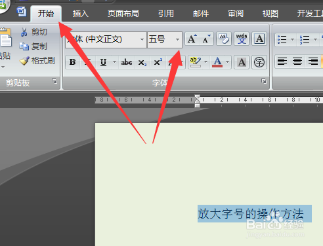
Task: Open the 审阅 ribbon tab
Action: coord(236,14)
